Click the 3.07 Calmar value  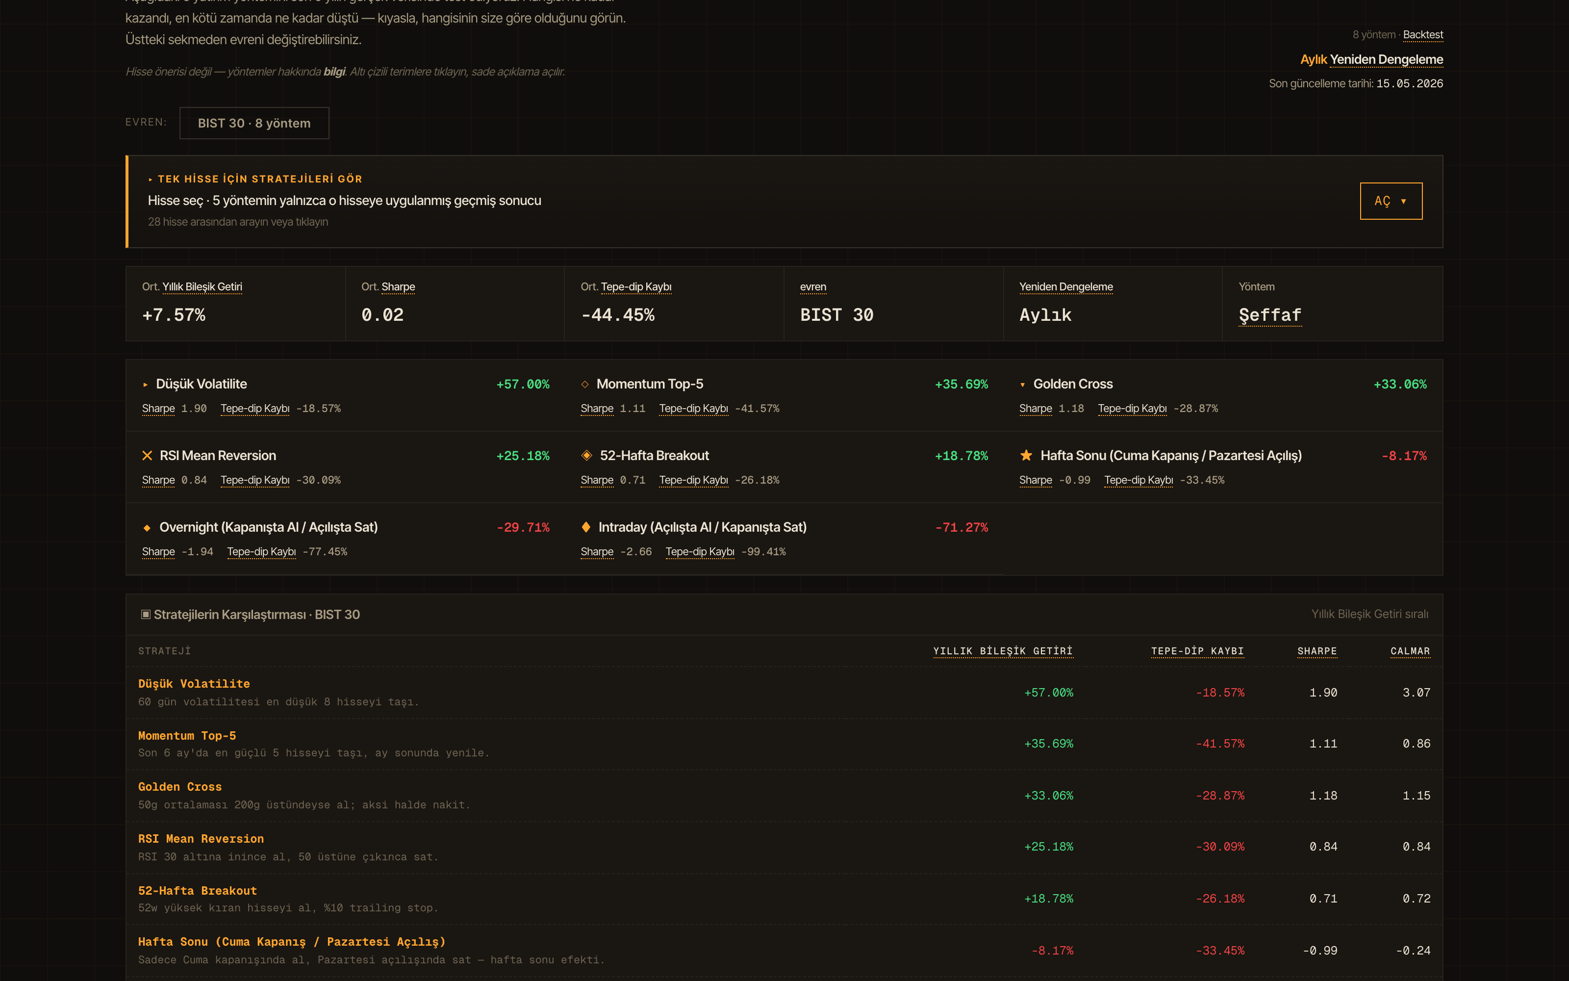pyautogui.click(x=1416, y=693)
